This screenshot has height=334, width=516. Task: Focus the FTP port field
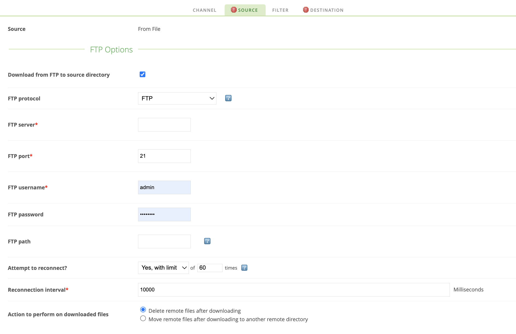pyautogui.click(x=164, y=156)
